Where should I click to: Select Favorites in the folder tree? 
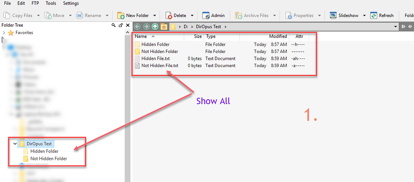[24, 33]
